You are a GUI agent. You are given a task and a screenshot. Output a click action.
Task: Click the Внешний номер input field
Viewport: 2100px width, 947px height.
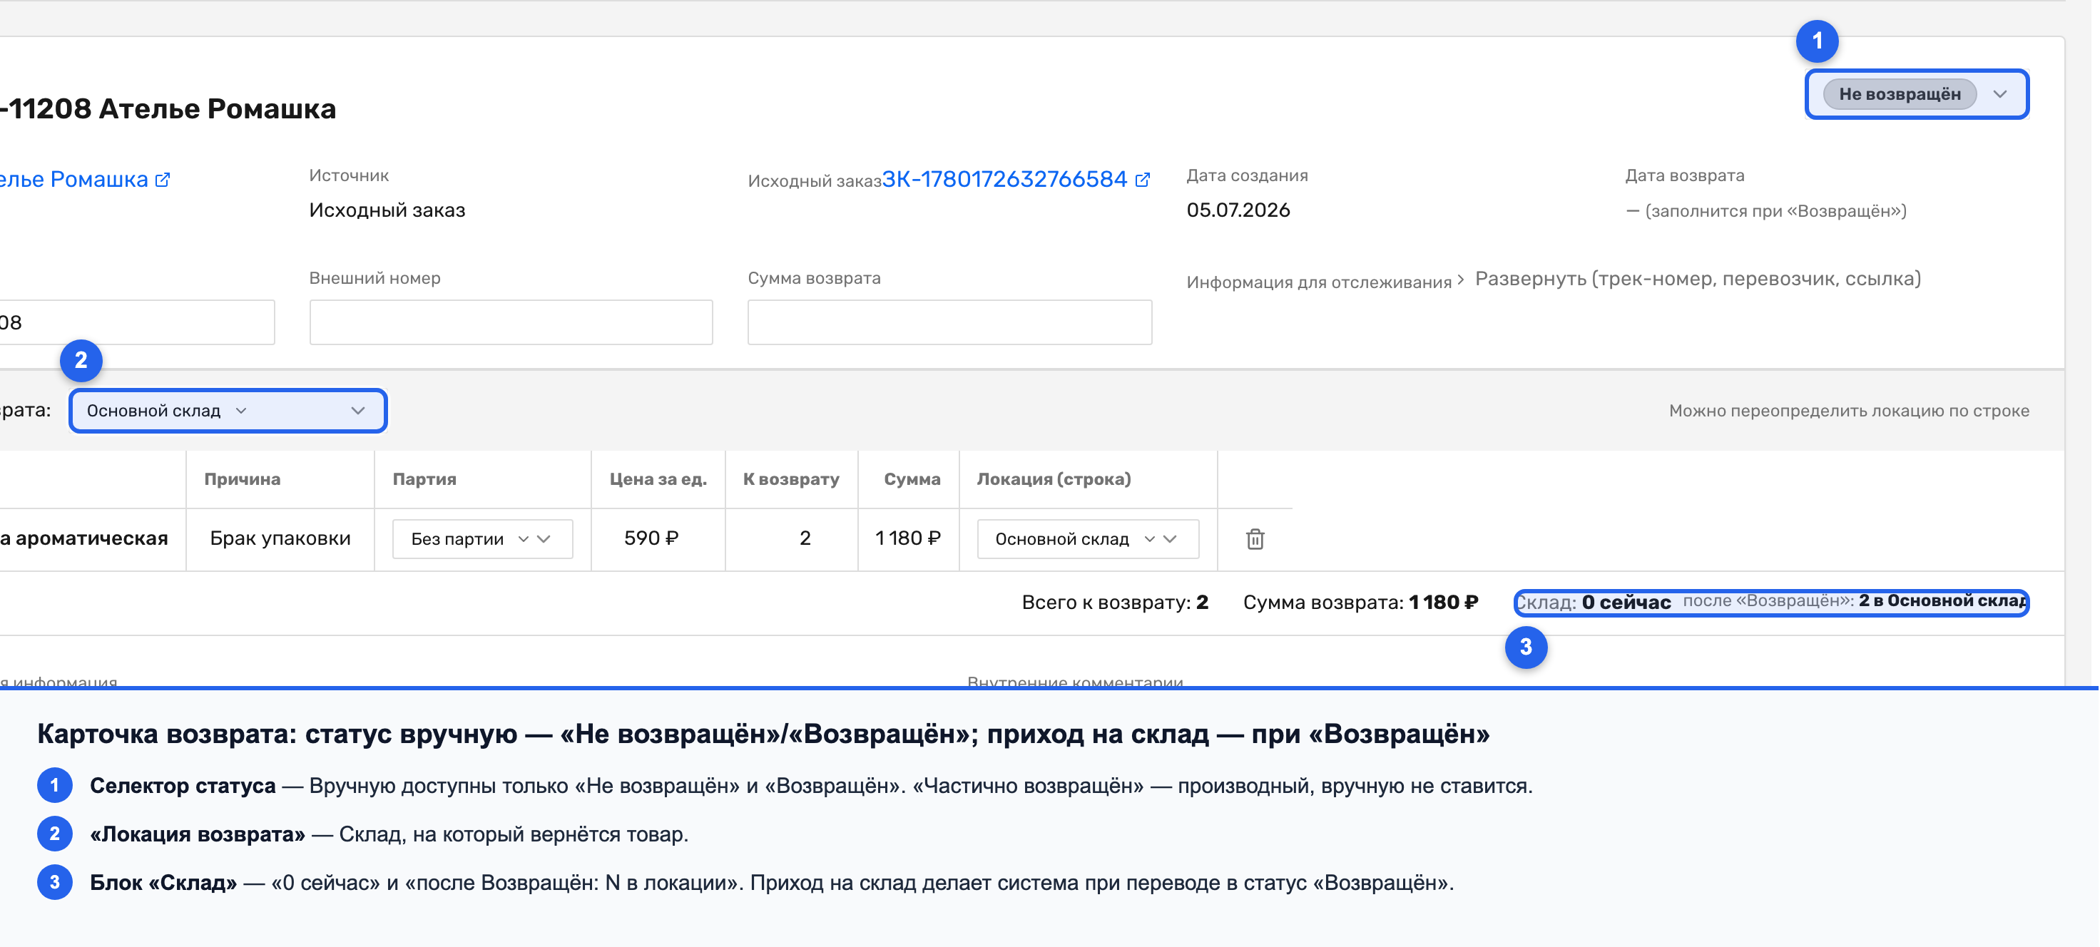coord(511,322)
